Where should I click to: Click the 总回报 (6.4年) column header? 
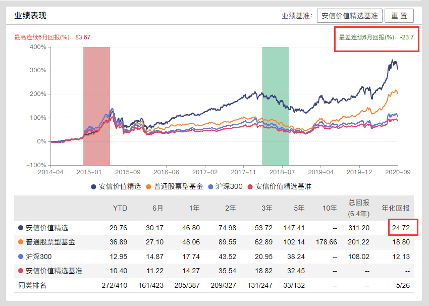[359, 208]
